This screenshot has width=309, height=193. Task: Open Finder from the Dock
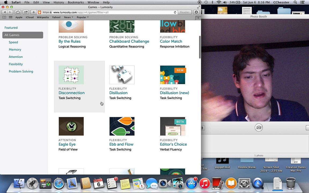click(19, 183)
